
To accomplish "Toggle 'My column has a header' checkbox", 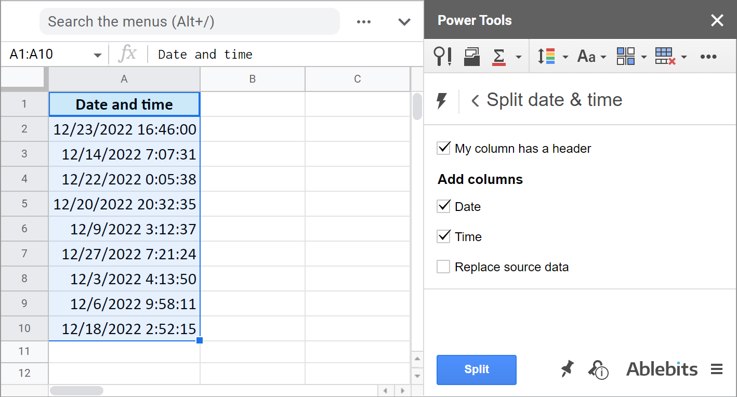I will click(443, 149).
